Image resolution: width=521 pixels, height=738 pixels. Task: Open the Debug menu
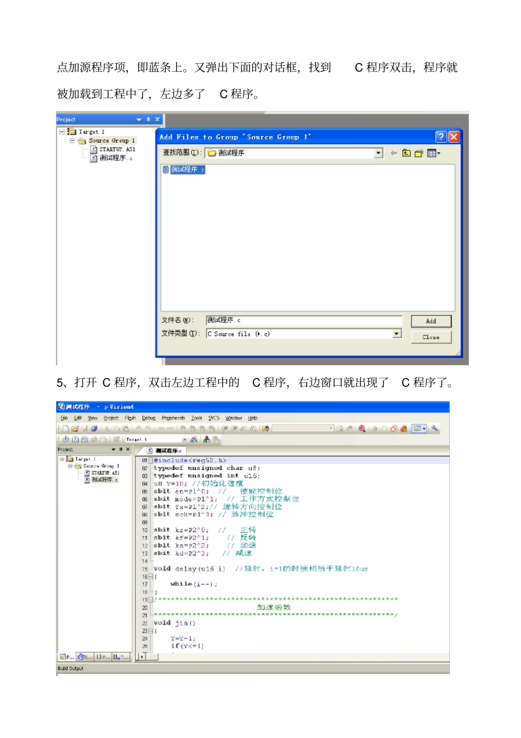tap(149, 418)
